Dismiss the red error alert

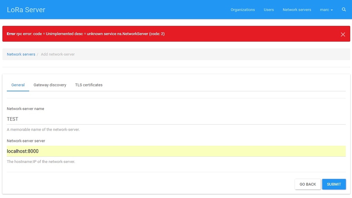point(343,34)
